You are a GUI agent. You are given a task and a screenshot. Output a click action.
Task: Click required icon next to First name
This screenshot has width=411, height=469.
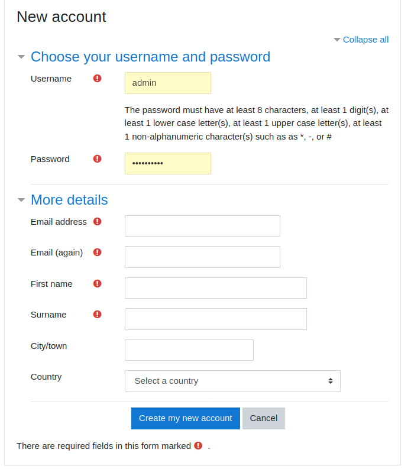point(98,283)
